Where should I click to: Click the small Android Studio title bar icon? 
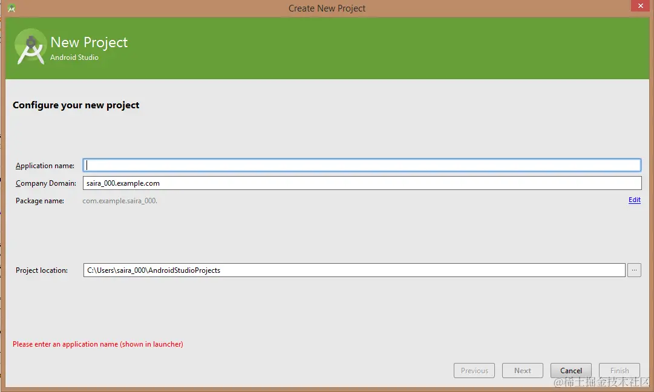point(11,8)
